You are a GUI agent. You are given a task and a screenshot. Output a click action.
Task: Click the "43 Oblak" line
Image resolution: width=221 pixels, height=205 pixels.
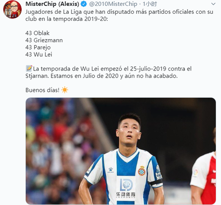click(37, 33)
